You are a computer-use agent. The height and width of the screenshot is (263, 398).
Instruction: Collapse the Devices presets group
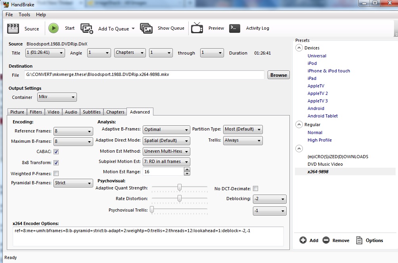point(298,48)
